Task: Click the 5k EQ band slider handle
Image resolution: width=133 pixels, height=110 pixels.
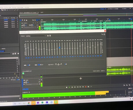Action: click(x=83, y=45)
